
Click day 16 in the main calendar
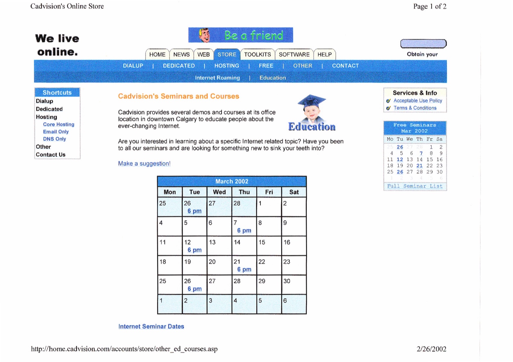294,246
